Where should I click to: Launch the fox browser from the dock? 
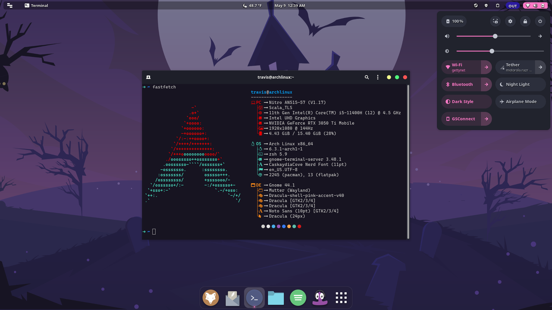tap(211, 298)
